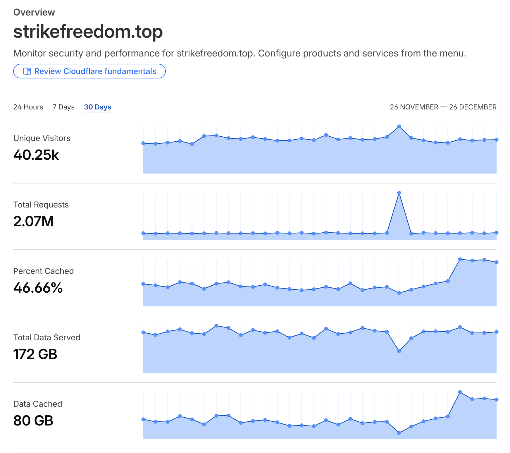The image size is (510, 453).
Task: Click the Data Cached 80 GB value
Action: point(33,421)
